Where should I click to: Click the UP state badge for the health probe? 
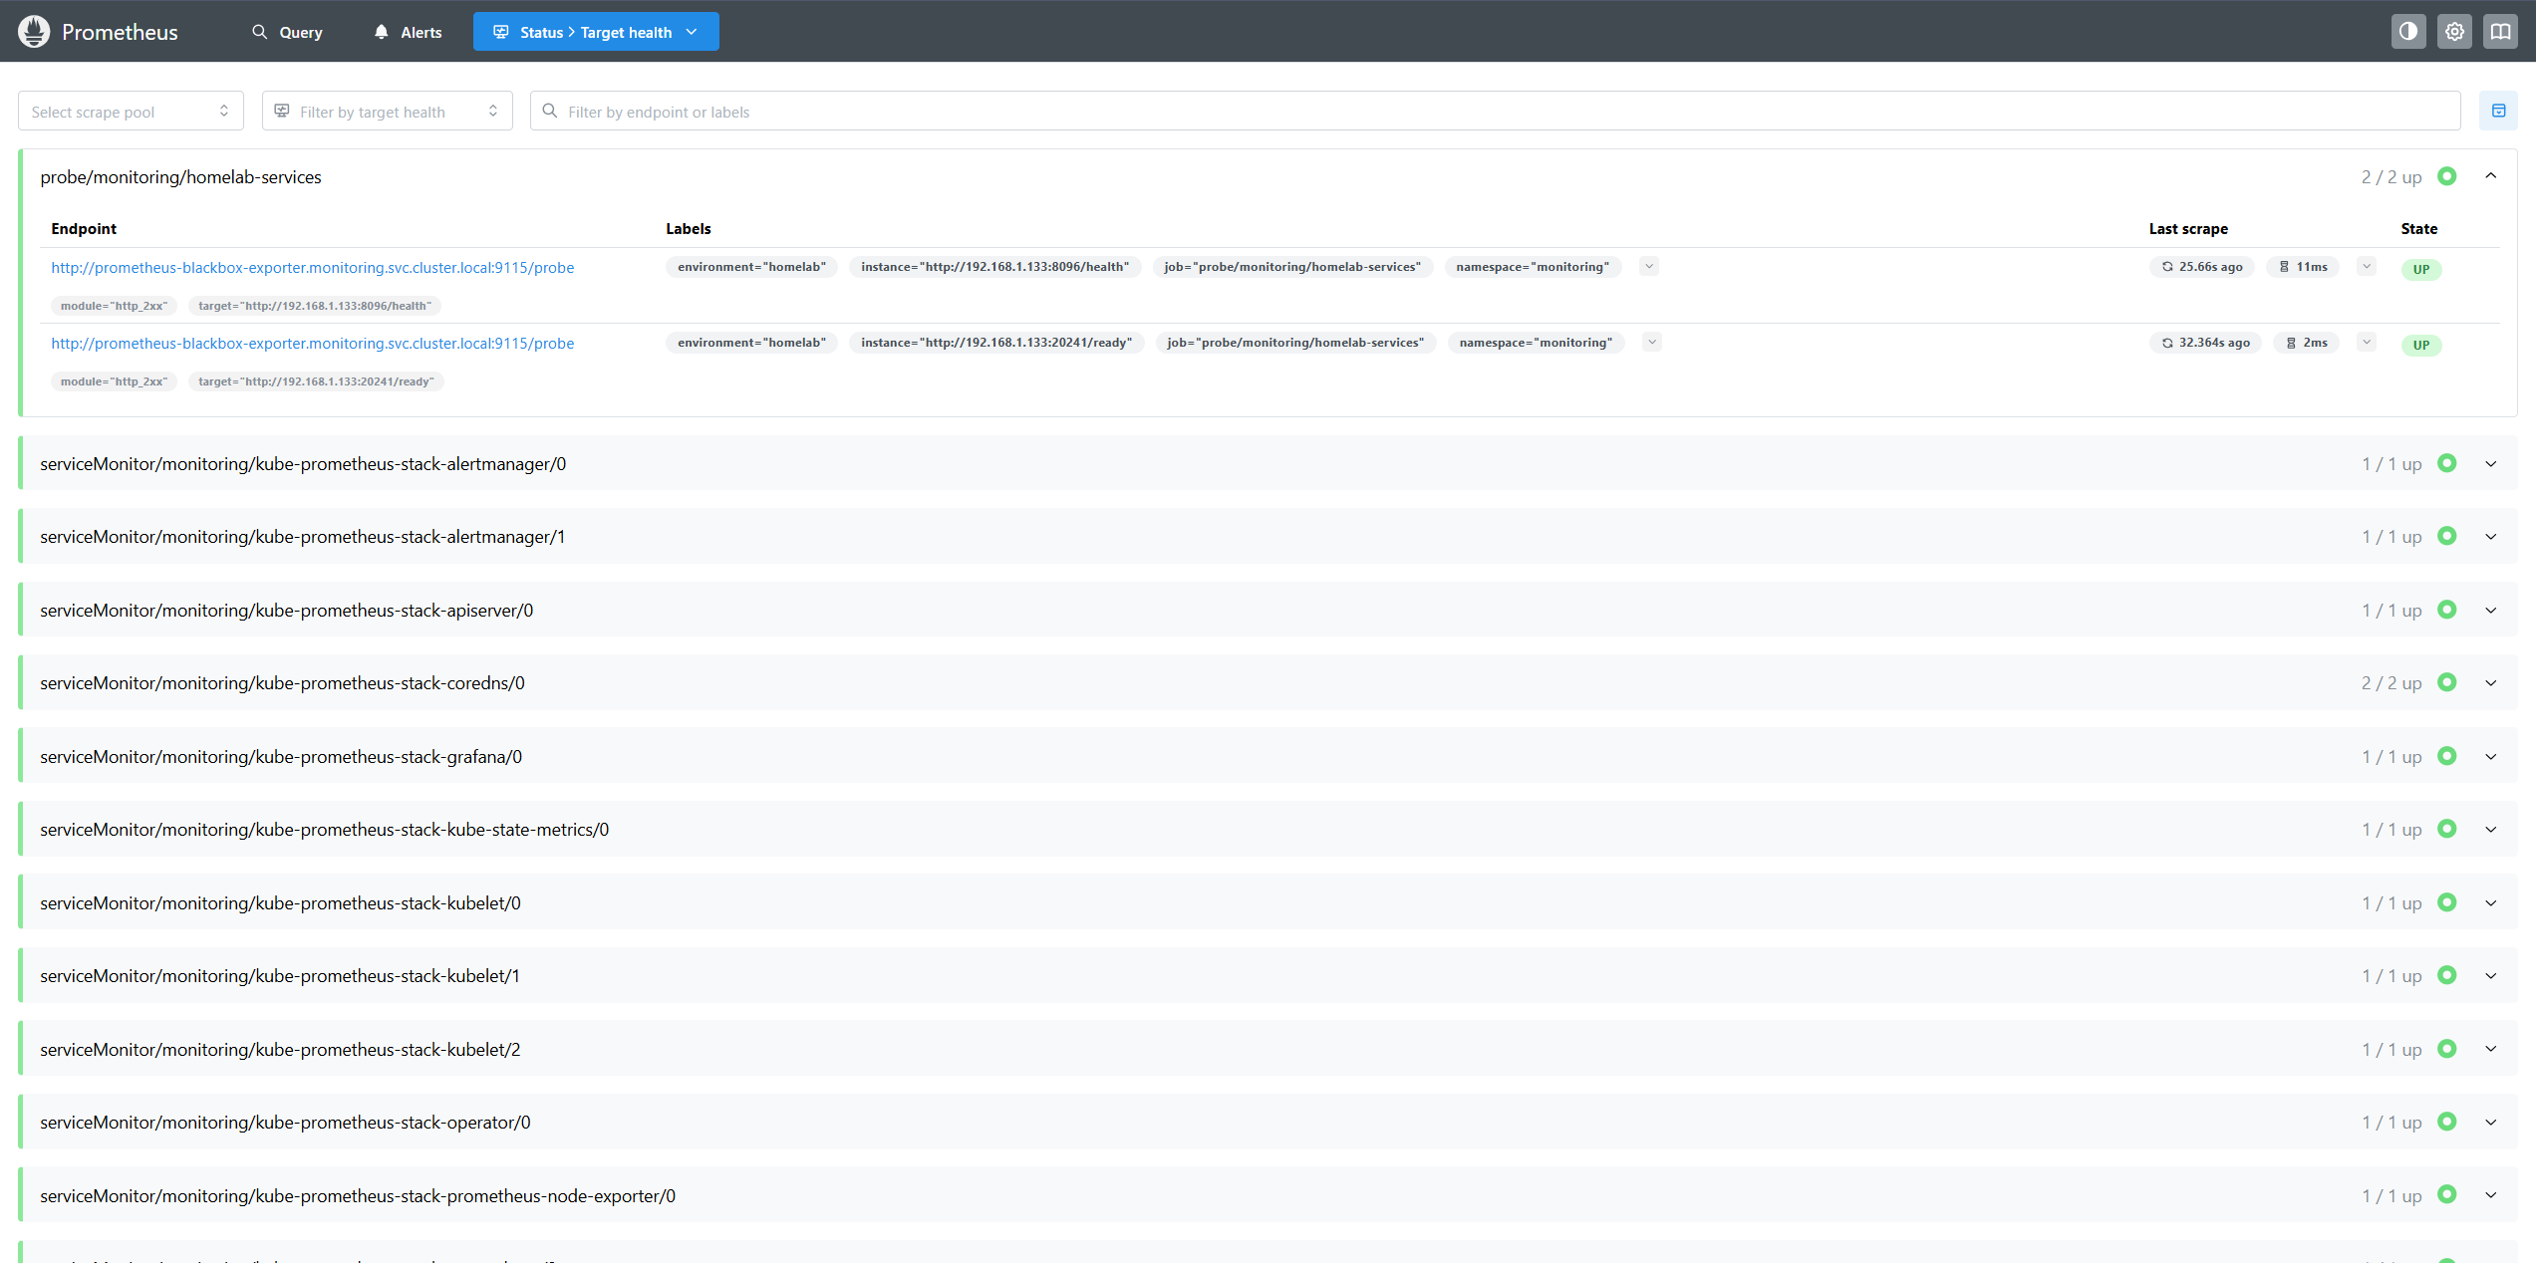(x=2421, y=268)
